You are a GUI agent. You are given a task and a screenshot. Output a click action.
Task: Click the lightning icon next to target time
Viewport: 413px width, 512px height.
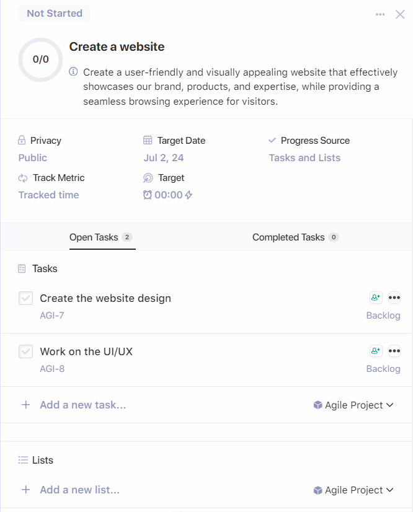pos(189,195)
